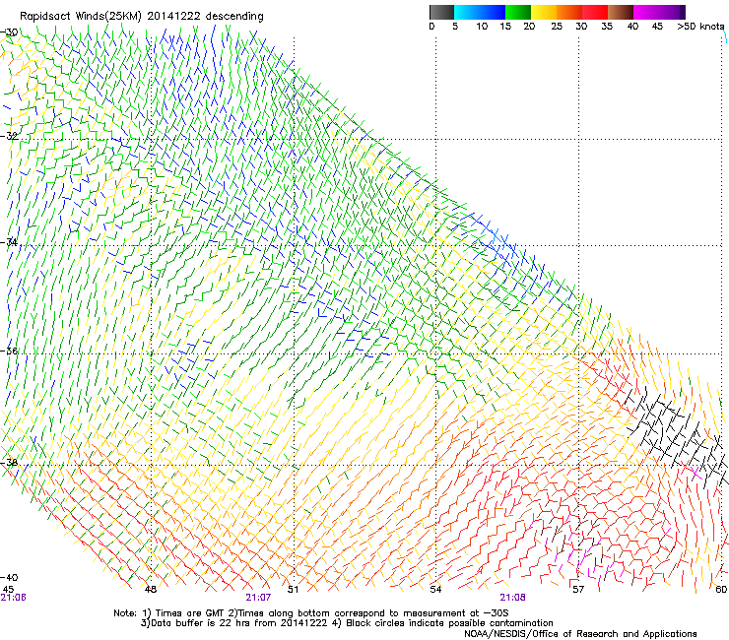The width and height of the screenshot is (729, 640).
Task: Click the '60' longitude axis label
Action: point(721,590)
